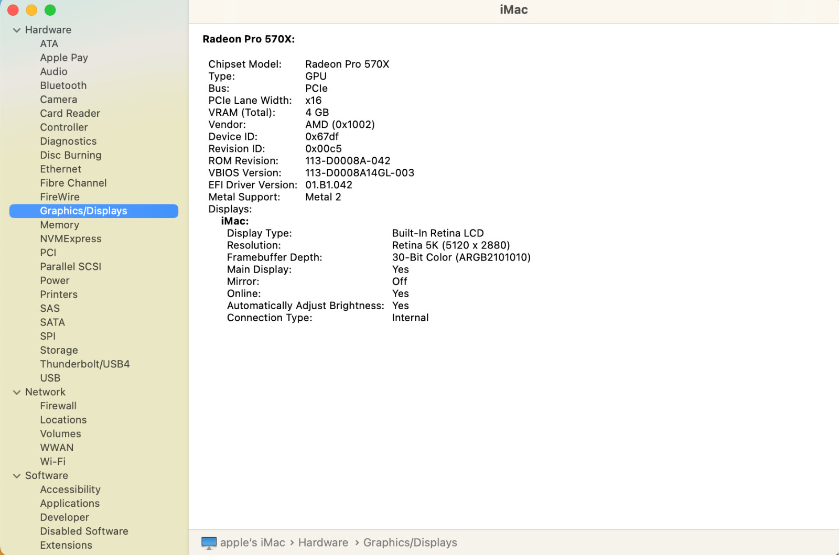Click the Display Type value Built-In Retina LCD
The image size is (839, 555).
pos(438,233)
